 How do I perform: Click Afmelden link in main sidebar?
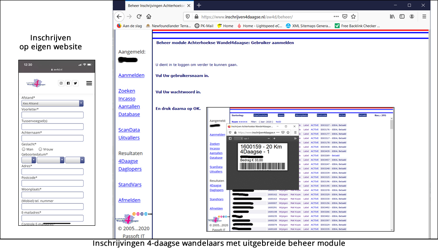[129, 200]
